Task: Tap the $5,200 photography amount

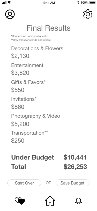Action: 20,124
